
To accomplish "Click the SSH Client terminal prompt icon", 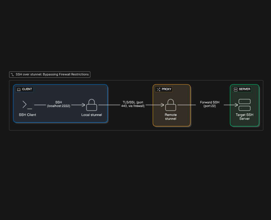I will point(27,105).
